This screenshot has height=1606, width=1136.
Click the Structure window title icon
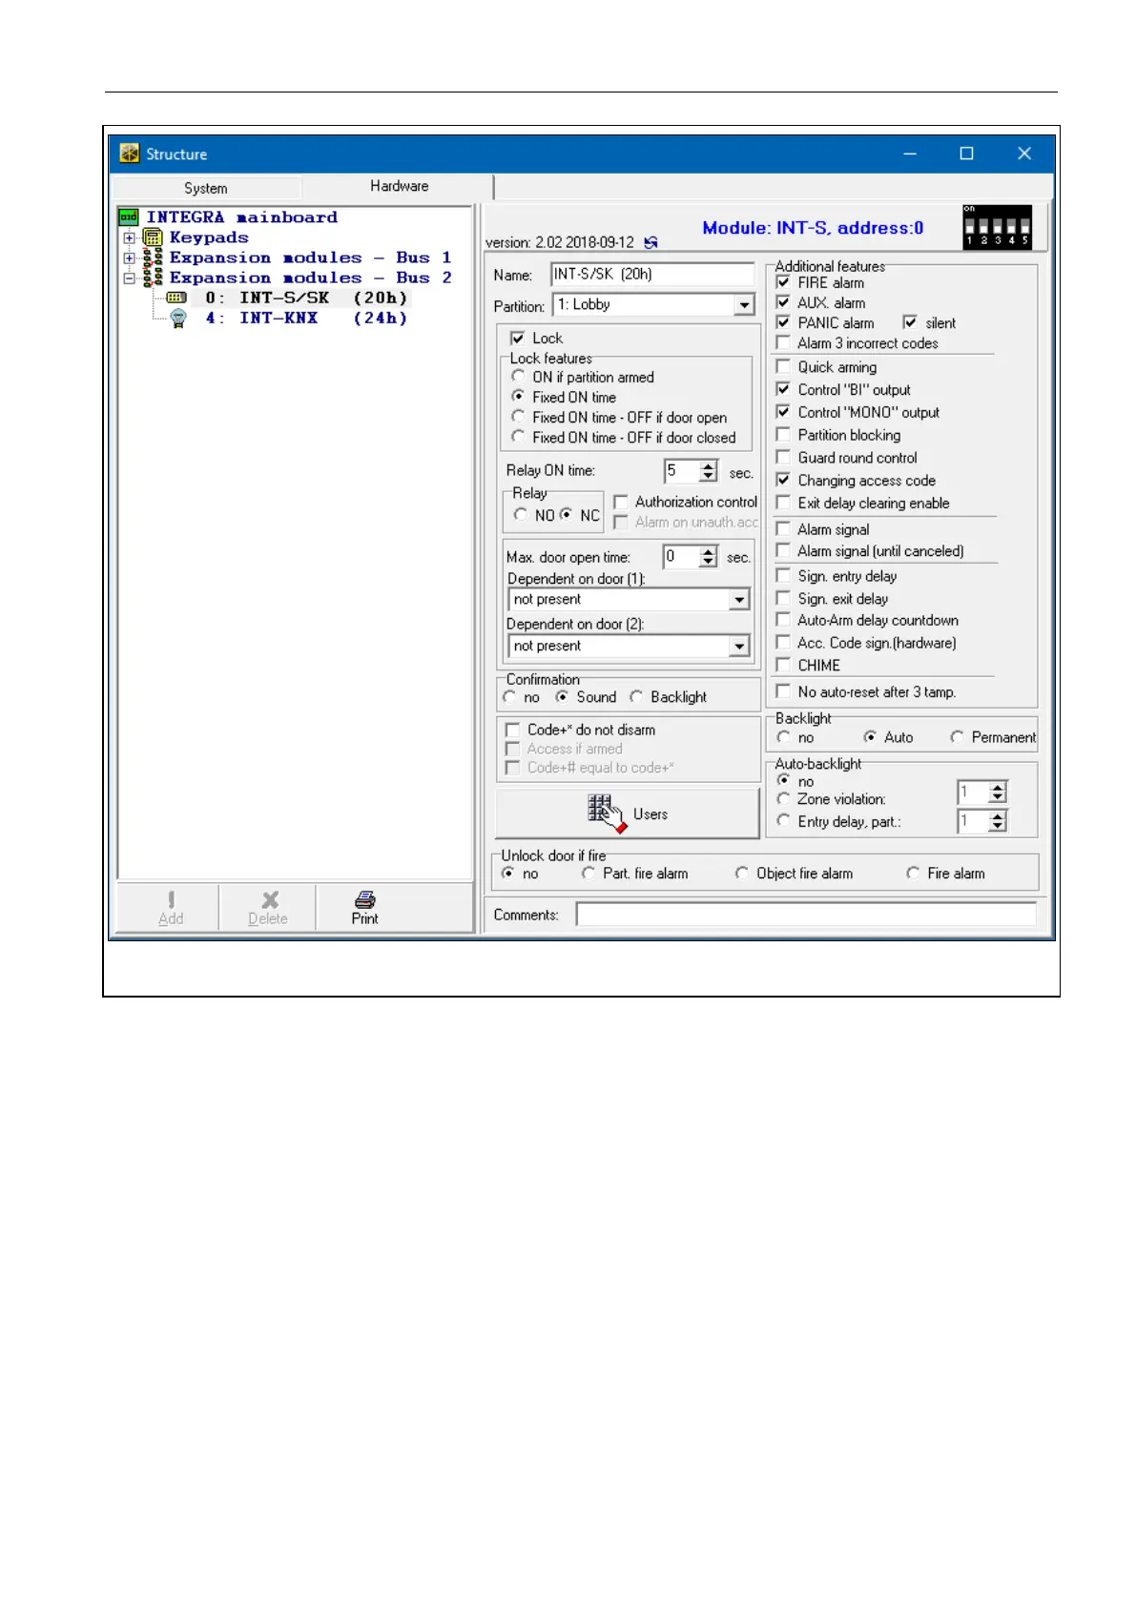(x=130, y=154)
